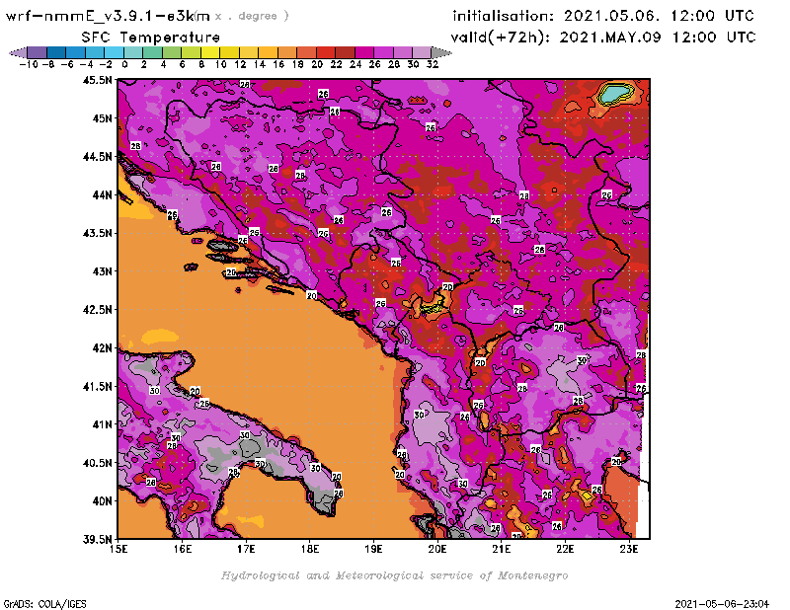Click the '44N' latitude axis label

pos(102,194)
